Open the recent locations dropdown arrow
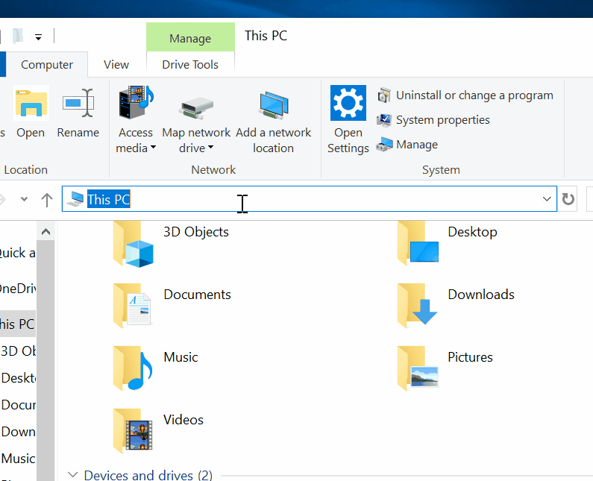Screen dimensions: 593x481 coord(24,199)
